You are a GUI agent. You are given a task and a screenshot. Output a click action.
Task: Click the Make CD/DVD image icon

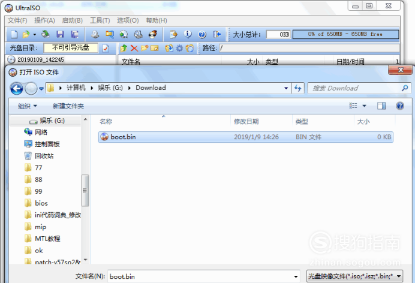pyautogui.click(x=95, y=34)
